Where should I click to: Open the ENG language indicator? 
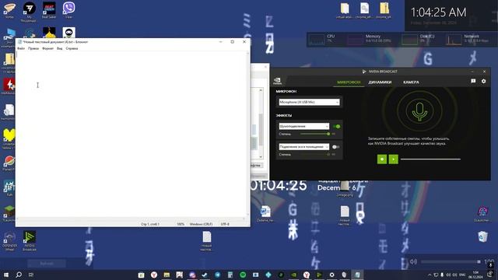click(x=462, y=275)
